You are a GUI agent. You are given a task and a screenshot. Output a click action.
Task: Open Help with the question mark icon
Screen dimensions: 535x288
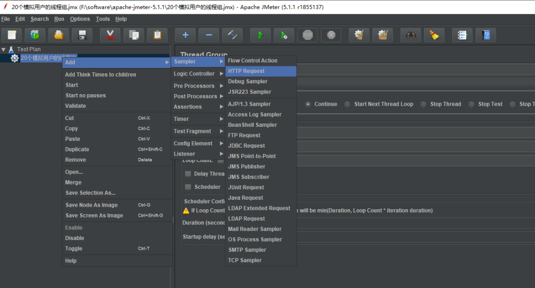tap(486, 35)
